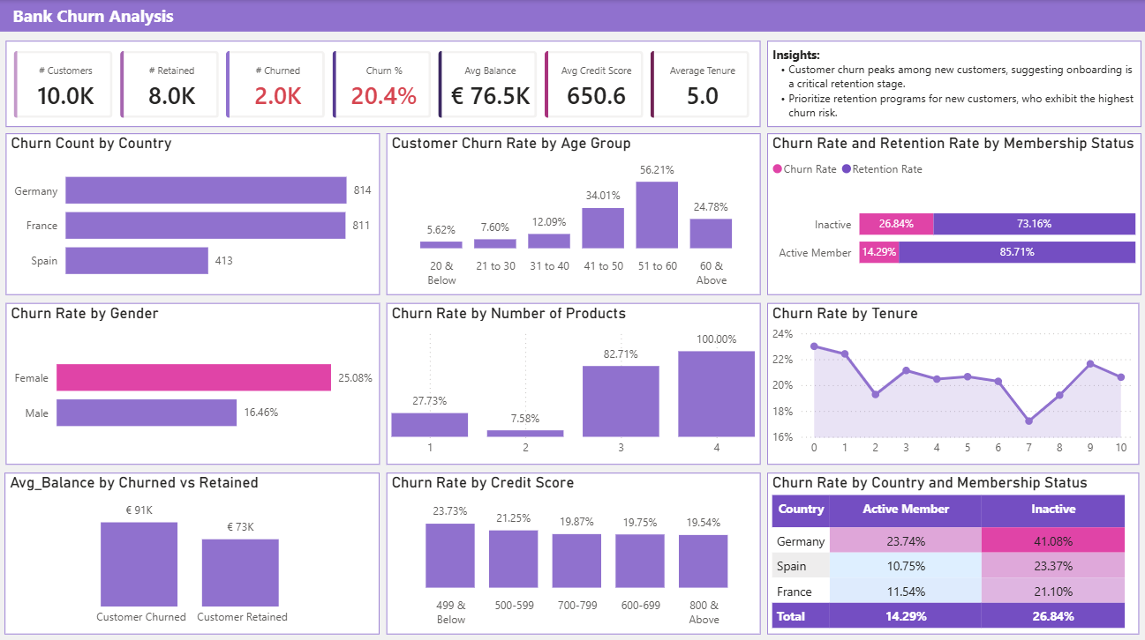Select the tenure 9 data point on line chart
The width and height of the screenshot is (1145, 640).
pos(1090,364)
